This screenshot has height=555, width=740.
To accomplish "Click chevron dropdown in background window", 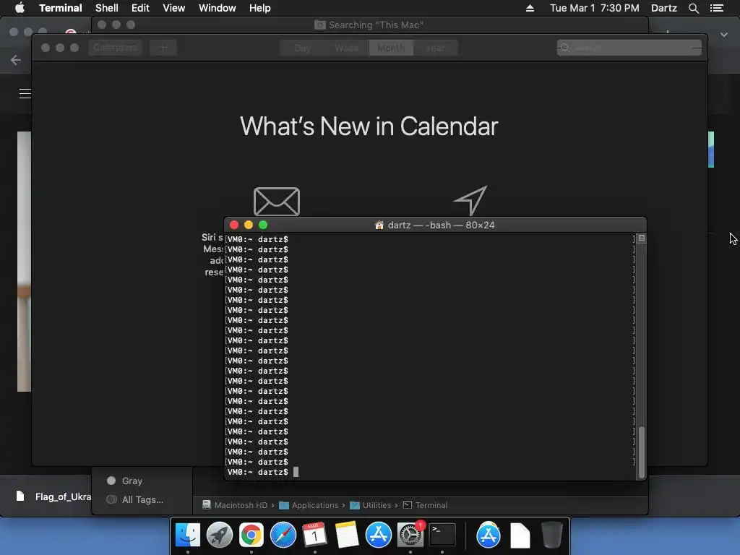I will 724,35.
